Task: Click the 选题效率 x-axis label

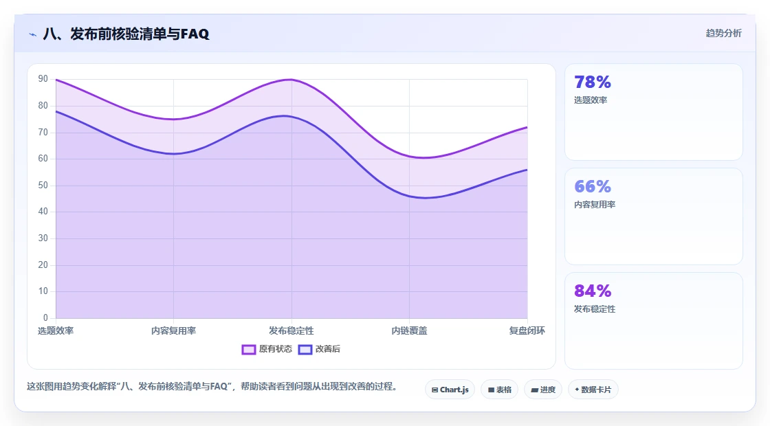Action: tap(56, 330)
